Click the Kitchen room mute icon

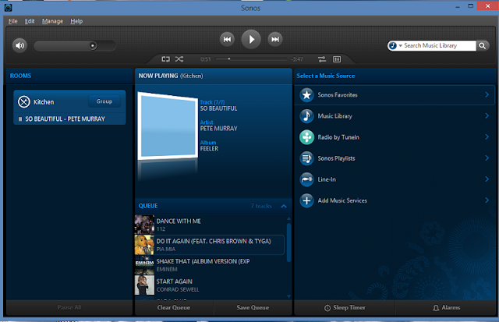coord(24,102)
